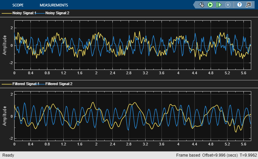The height and width of the screenshot is (159, 258).
Task: Click the Step Forward icon
Action: [x=219, y=5]
